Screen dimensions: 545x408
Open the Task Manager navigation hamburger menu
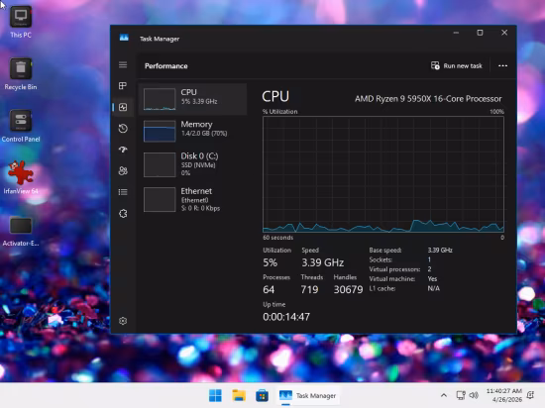click(123, 65)
